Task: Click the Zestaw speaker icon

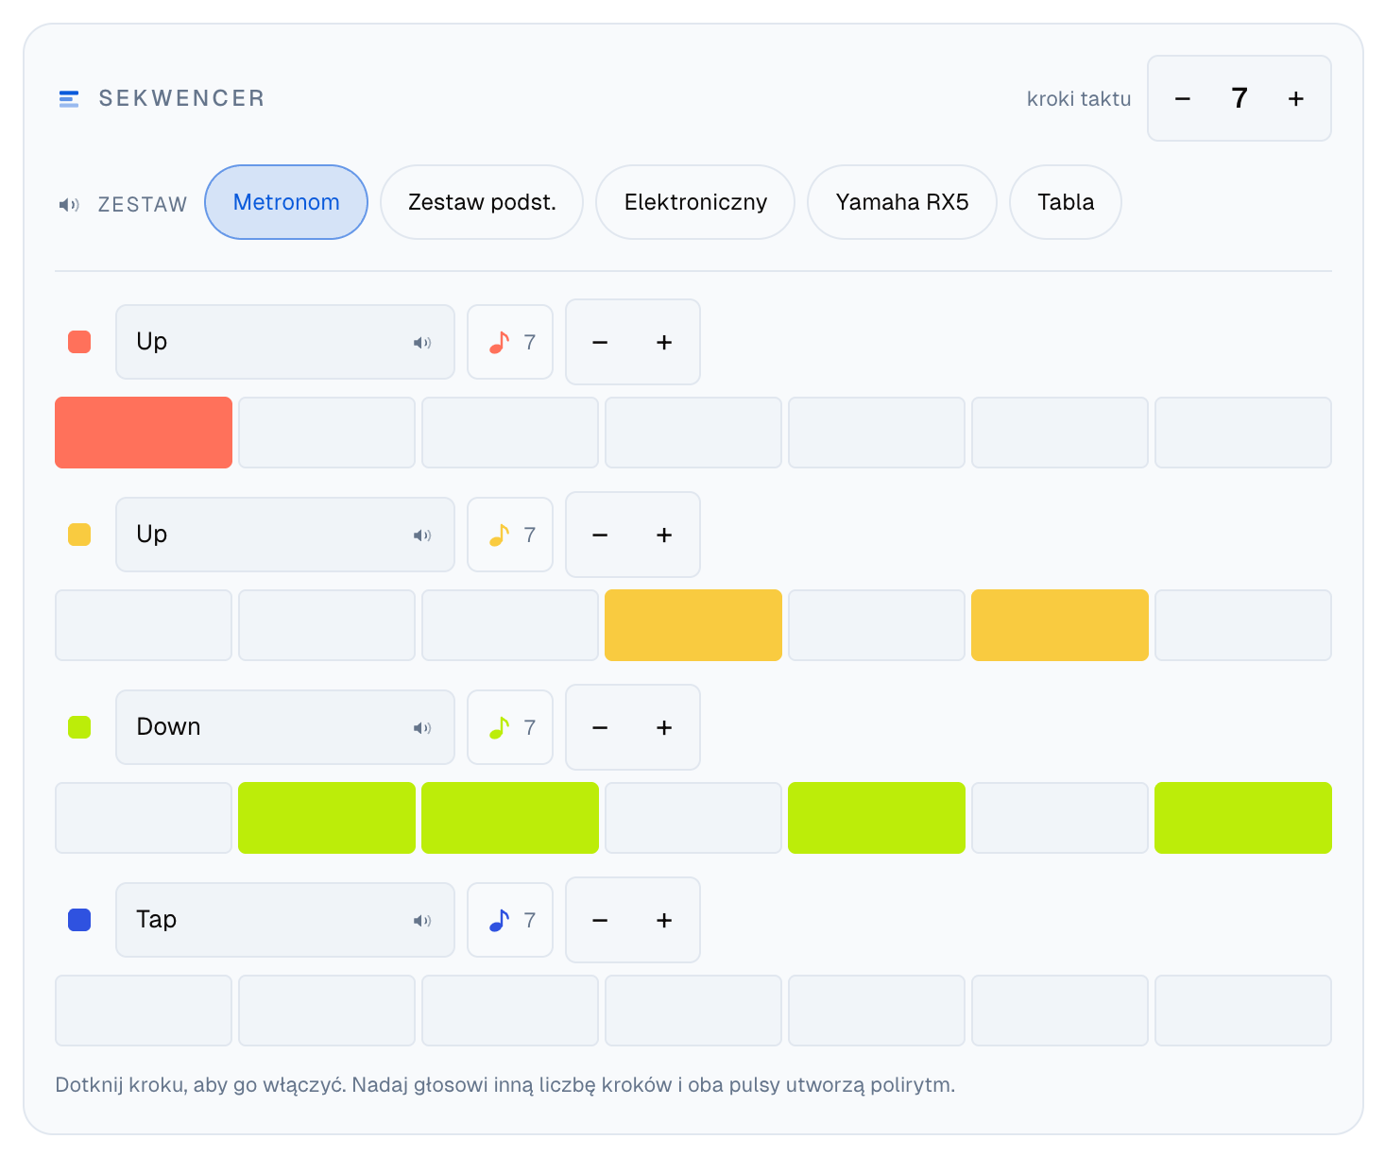Action: [x=69, y=204]
